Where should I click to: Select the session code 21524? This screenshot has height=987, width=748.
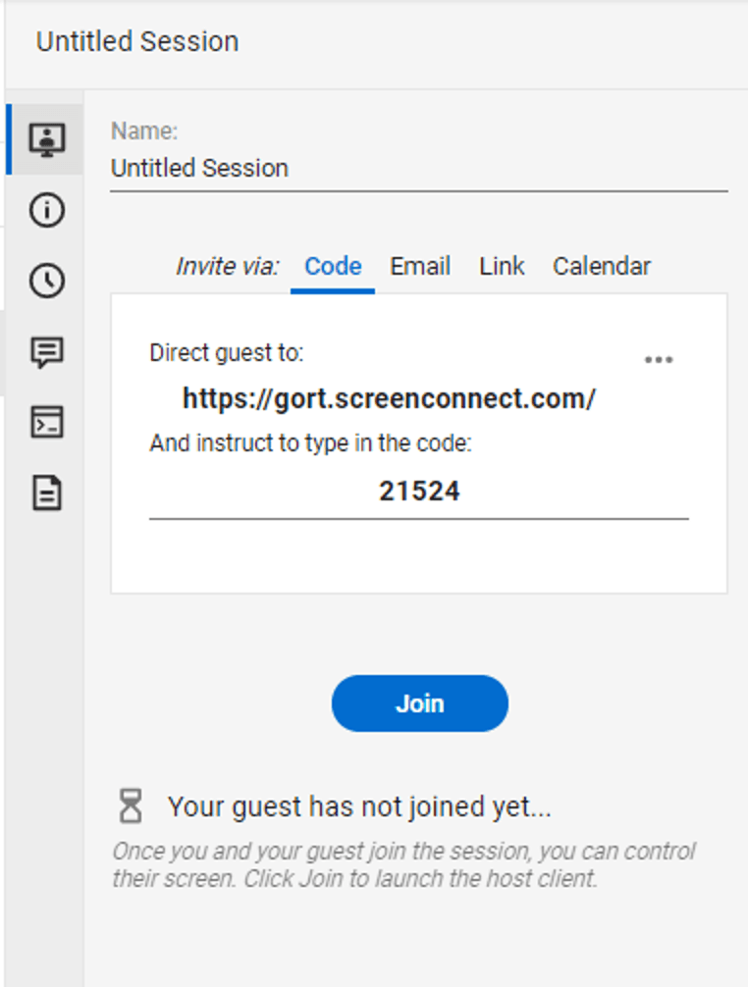click(419, 491)
